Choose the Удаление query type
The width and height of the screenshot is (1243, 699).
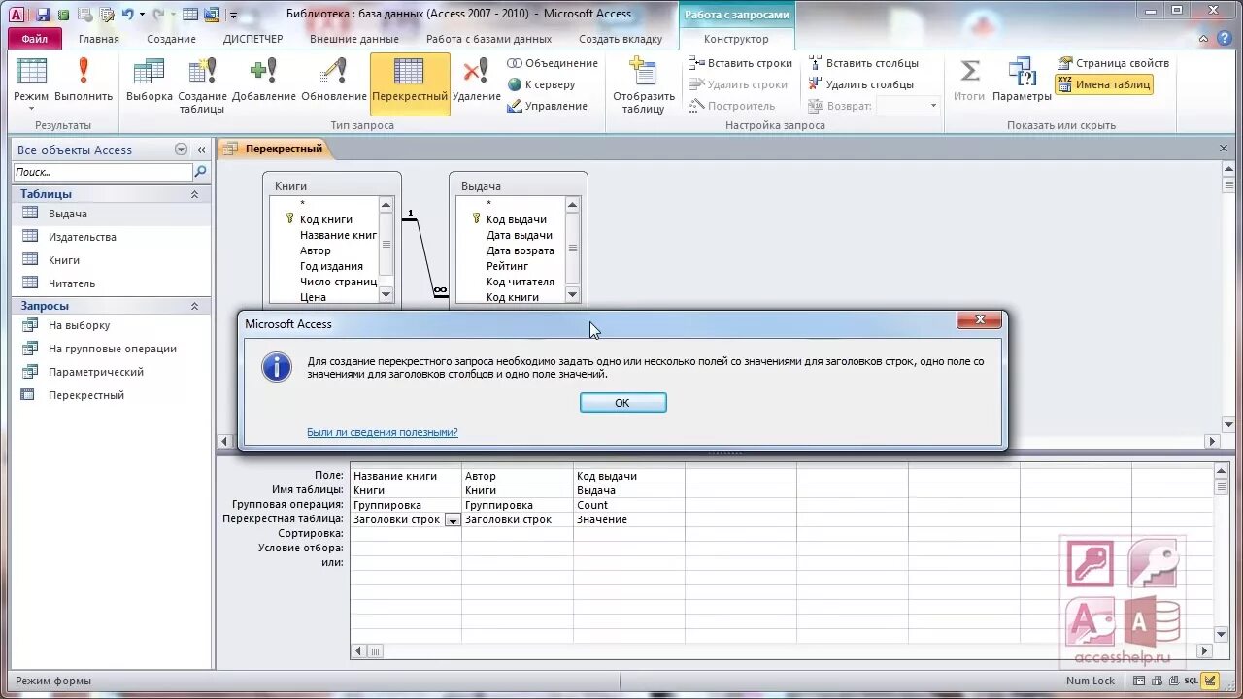[x=476, y=80]
